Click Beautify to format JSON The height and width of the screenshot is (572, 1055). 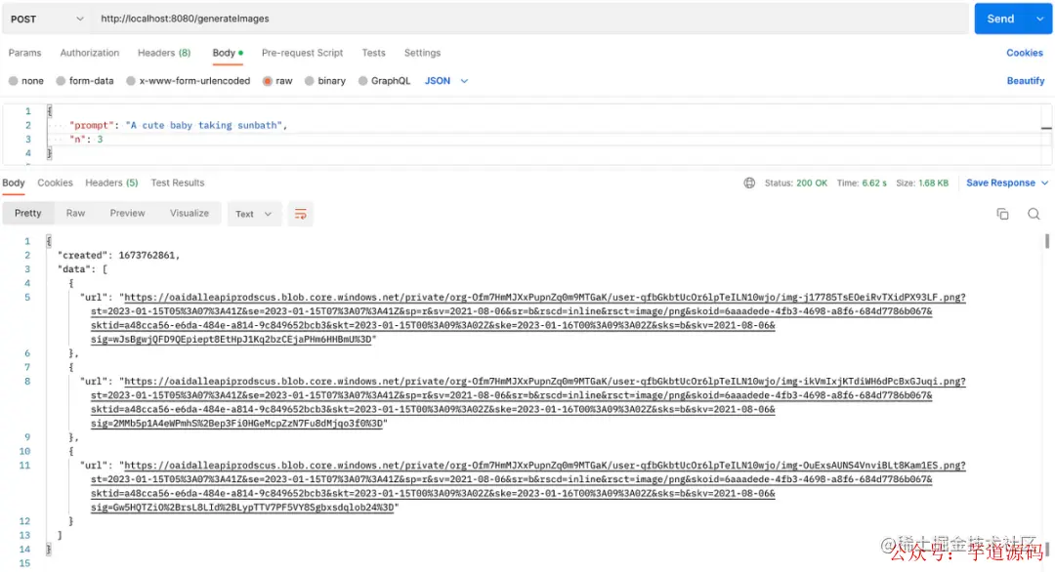1026,81
